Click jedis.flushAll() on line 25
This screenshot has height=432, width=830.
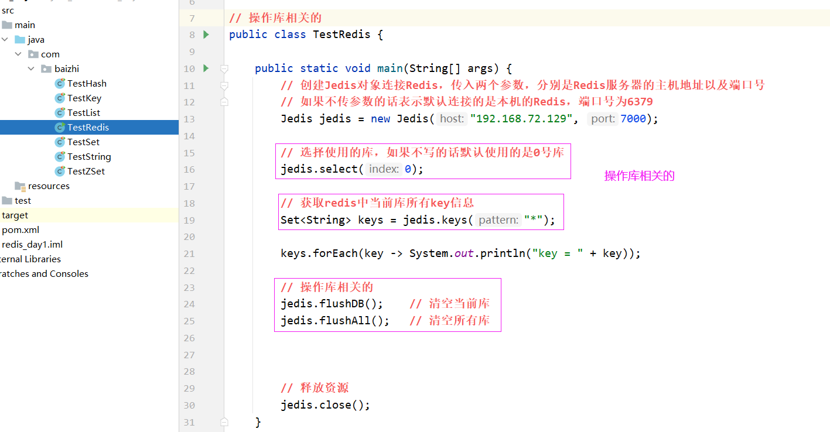(335, 320)
